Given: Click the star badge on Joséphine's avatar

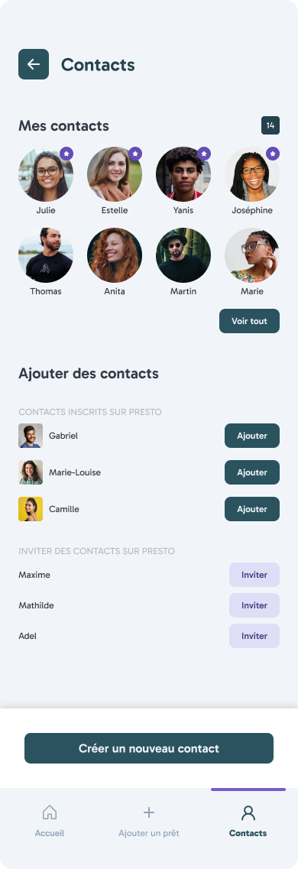Looking at the screenshot, I should tap(273, 154).
